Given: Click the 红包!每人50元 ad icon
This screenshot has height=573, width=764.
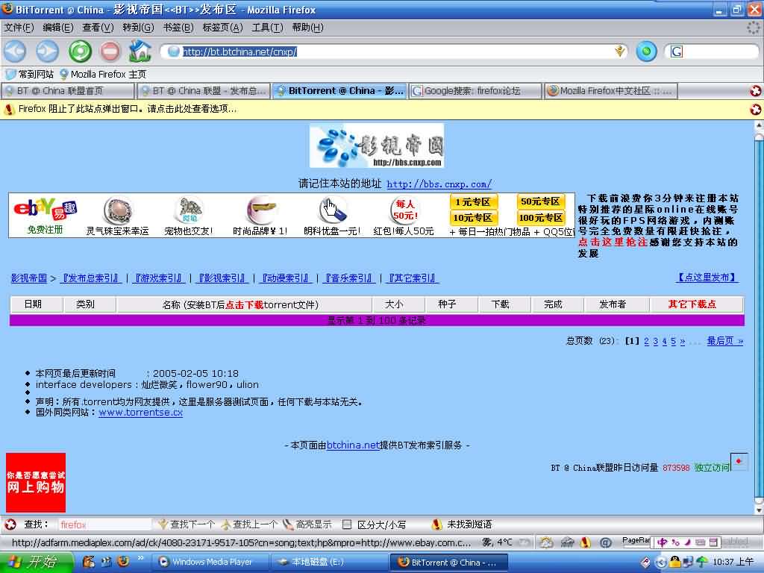Looking at the screenshot, I should (404, 210).
